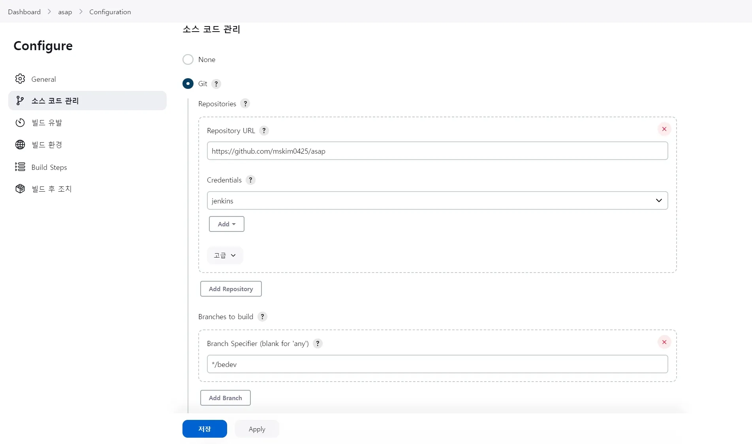Expand the 고급 advanced options

click(x=225, y=256)
